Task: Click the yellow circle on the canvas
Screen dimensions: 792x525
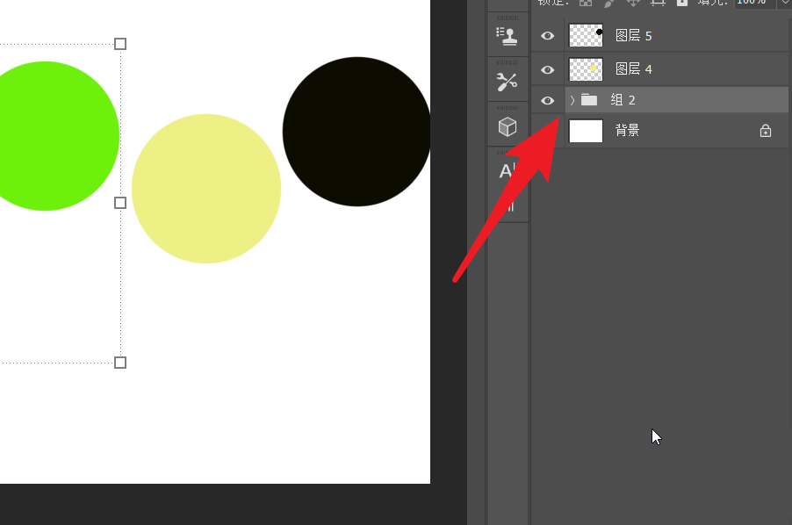Action: 206,189
